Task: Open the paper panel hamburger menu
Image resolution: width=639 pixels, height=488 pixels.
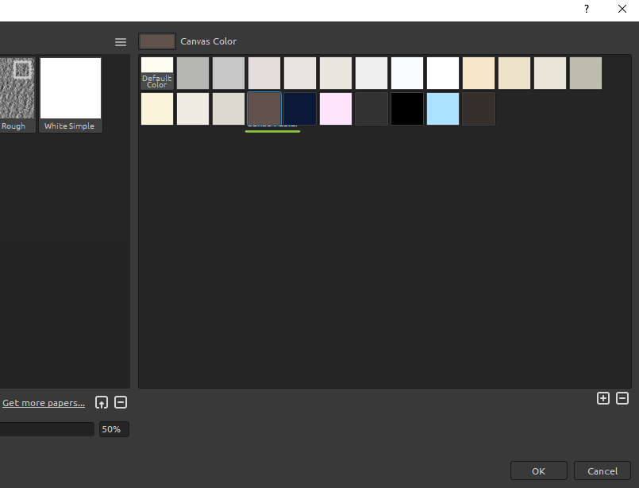Action: (x=121, y=42)
